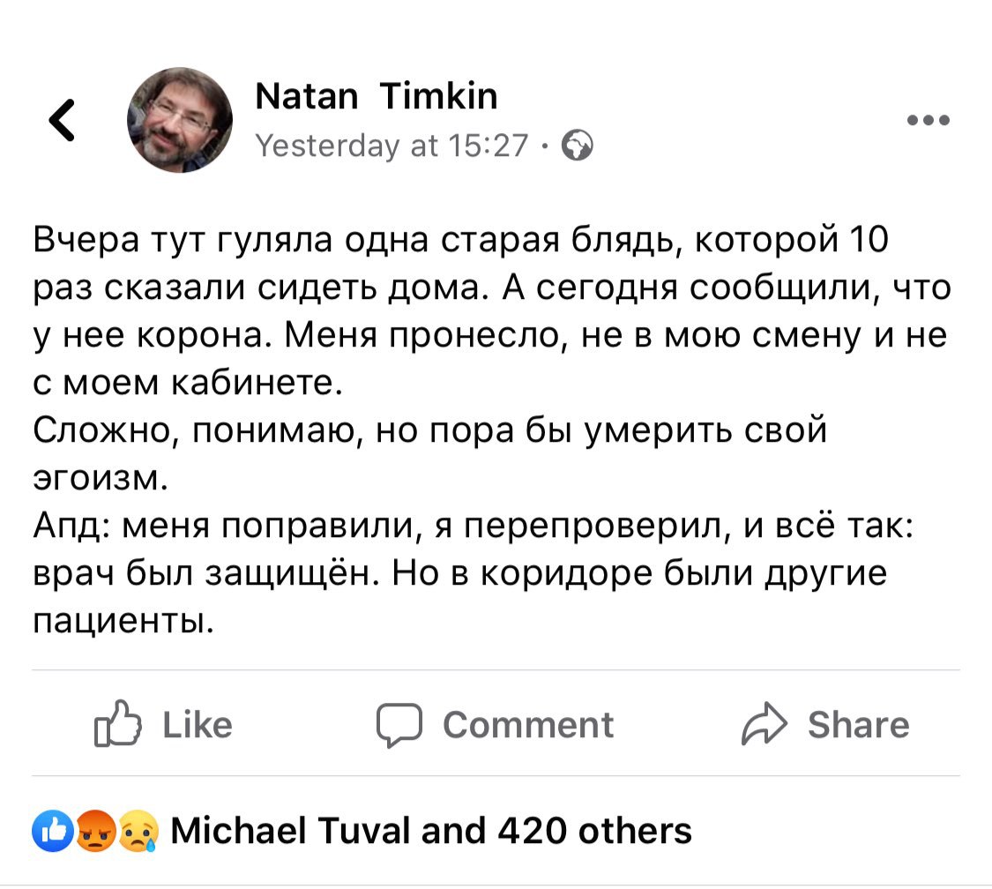Select the first line of the post text
Screen dimensions: 992x889
(x=460, y=241)
